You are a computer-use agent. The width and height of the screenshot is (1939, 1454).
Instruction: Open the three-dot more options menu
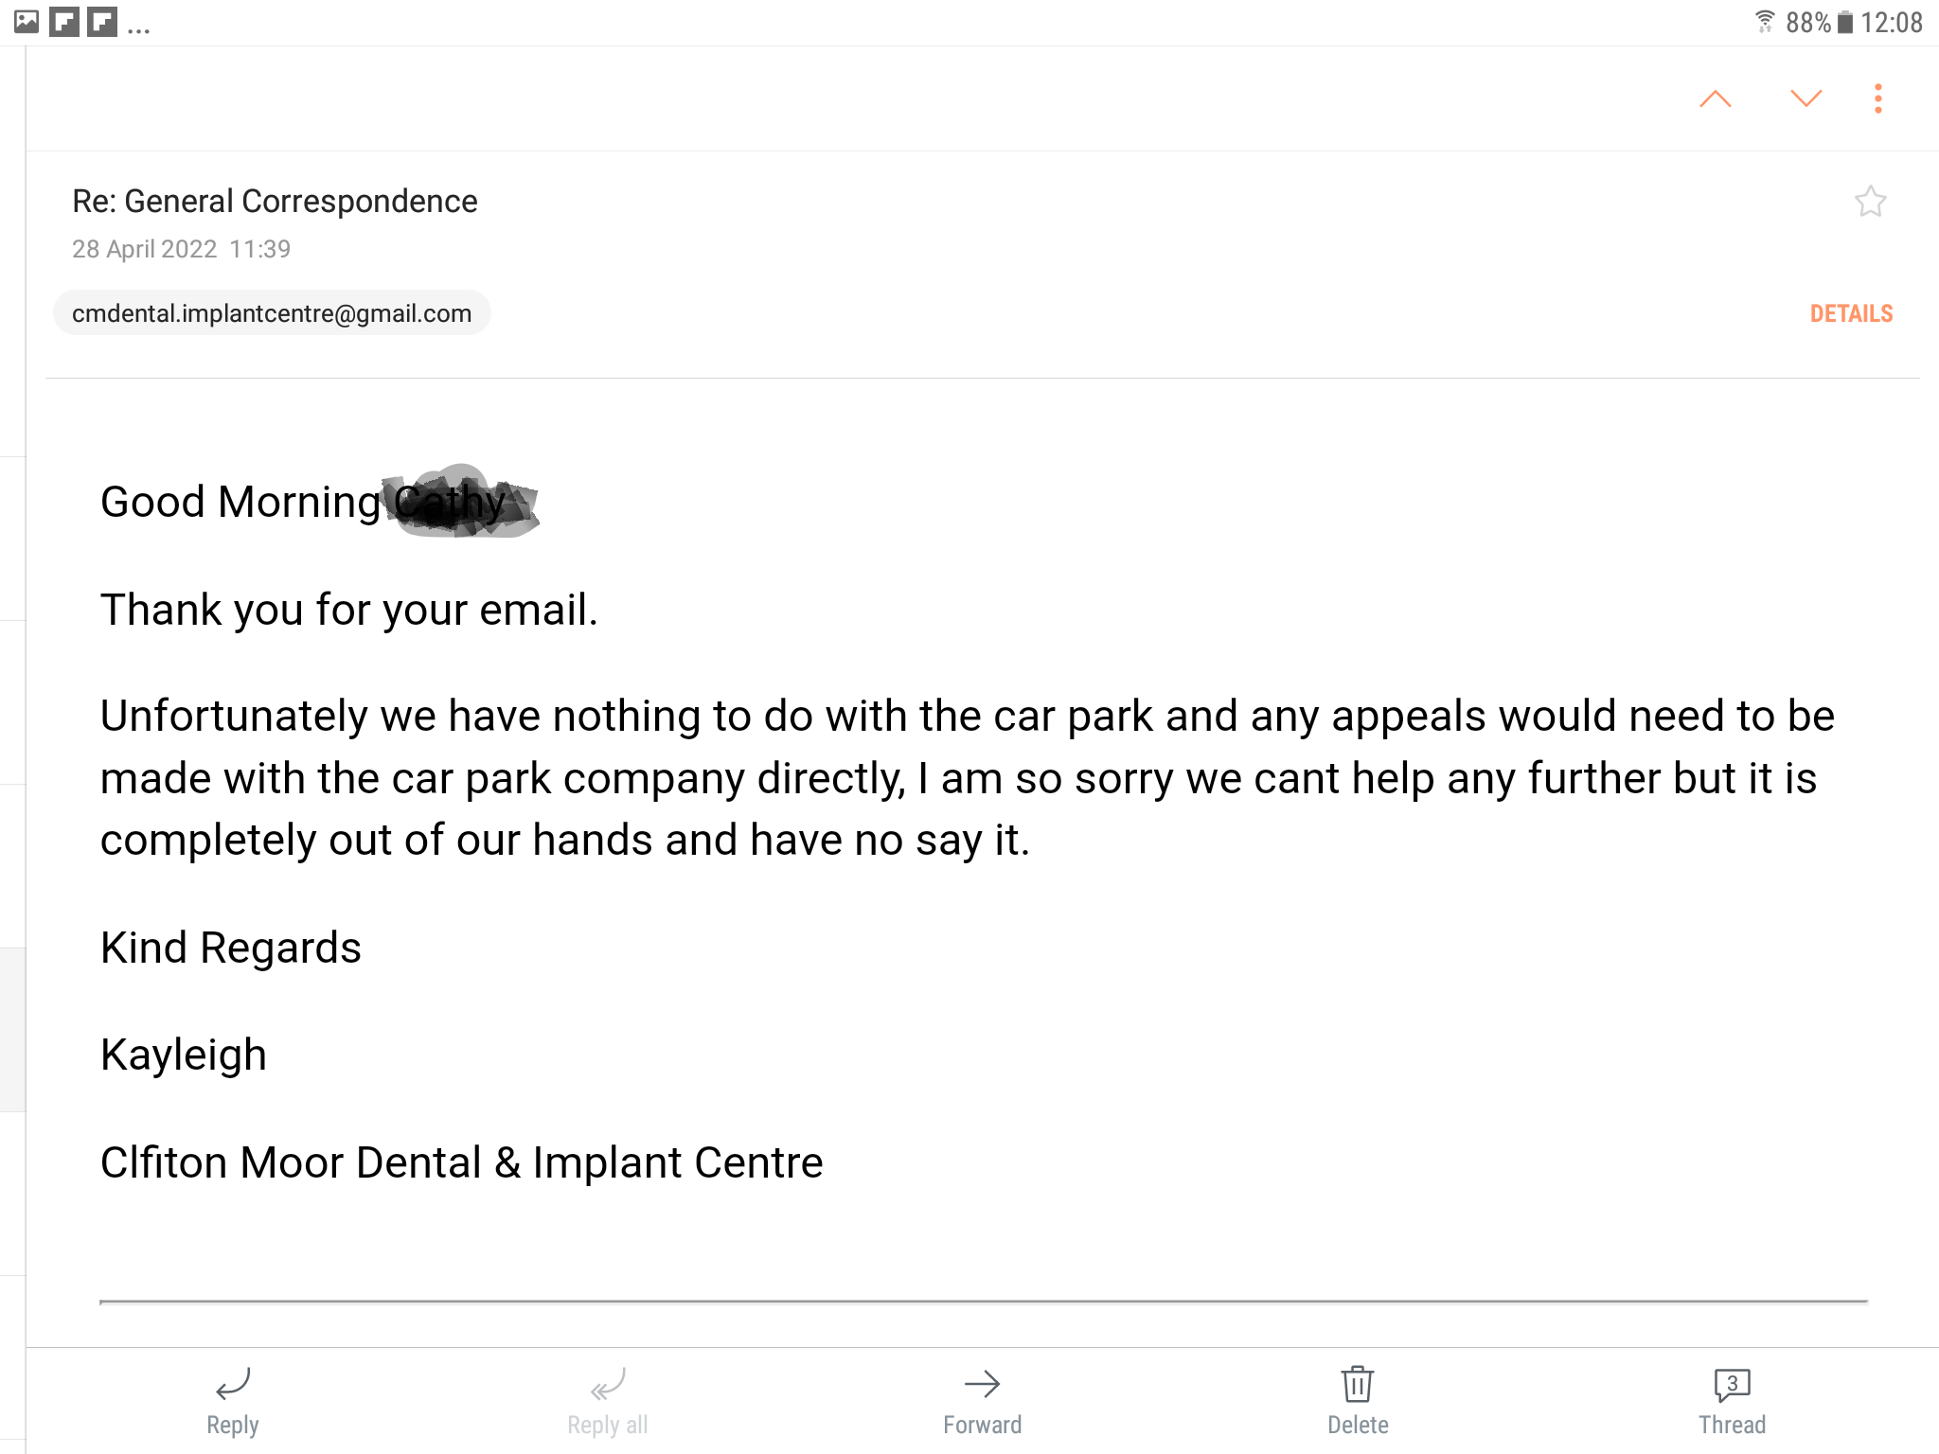[1878, 99]
